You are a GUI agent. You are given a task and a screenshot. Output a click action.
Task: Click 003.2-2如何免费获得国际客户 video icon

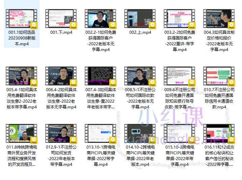click(x=180, y=18)
